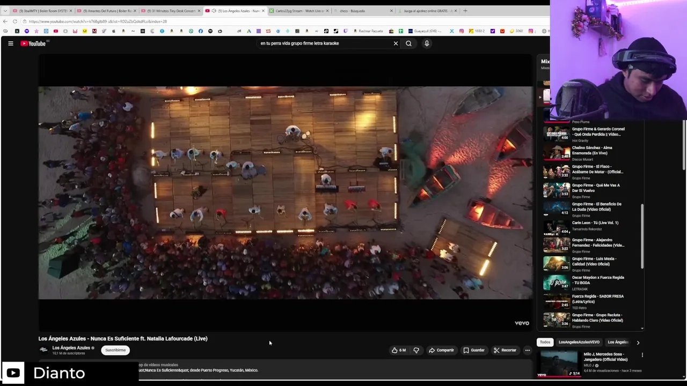The width and height of the screenshot is (687, 386).
Task: Close the 3ballMTY Boiler Room tab
Action: tap(70, 11)
